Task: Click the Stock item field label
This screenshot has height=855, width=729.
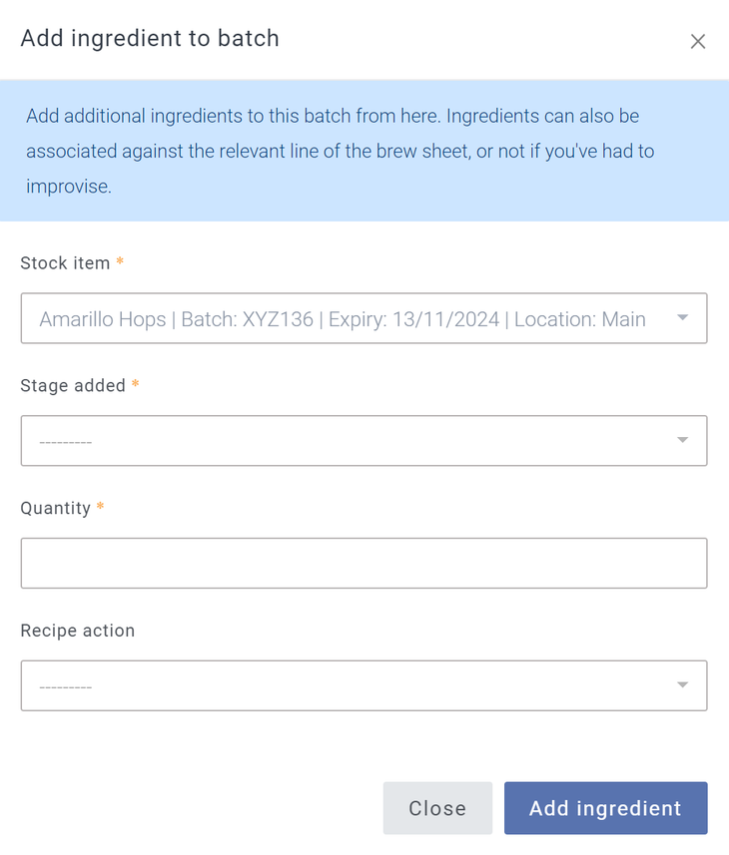Action: pyautogui.click(x=66, y=263)
